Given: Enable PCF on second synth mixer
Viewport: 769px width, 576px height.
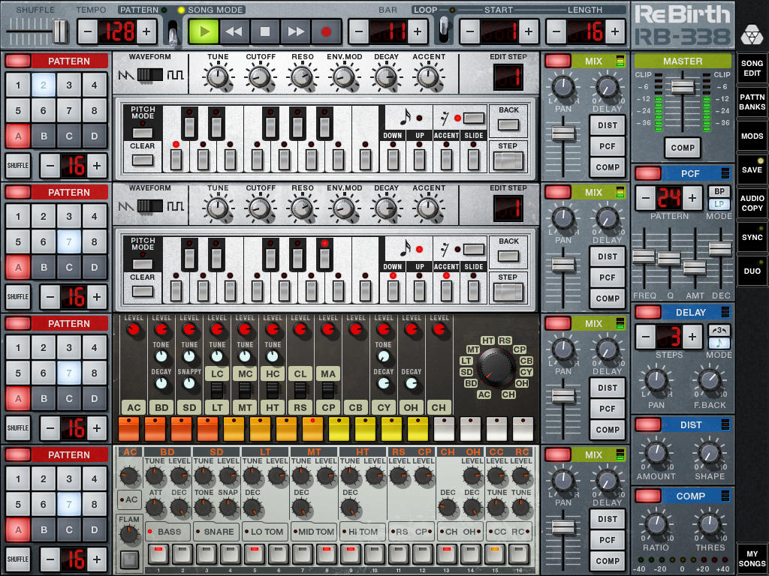Looking at the screenshot, I should (607, 277).
